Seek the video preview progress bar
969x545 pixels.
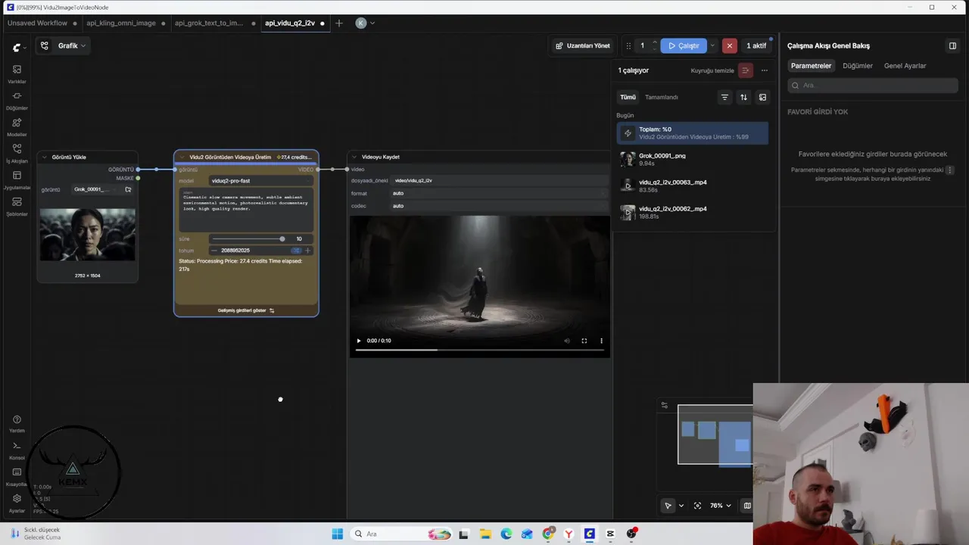[479, 350]
